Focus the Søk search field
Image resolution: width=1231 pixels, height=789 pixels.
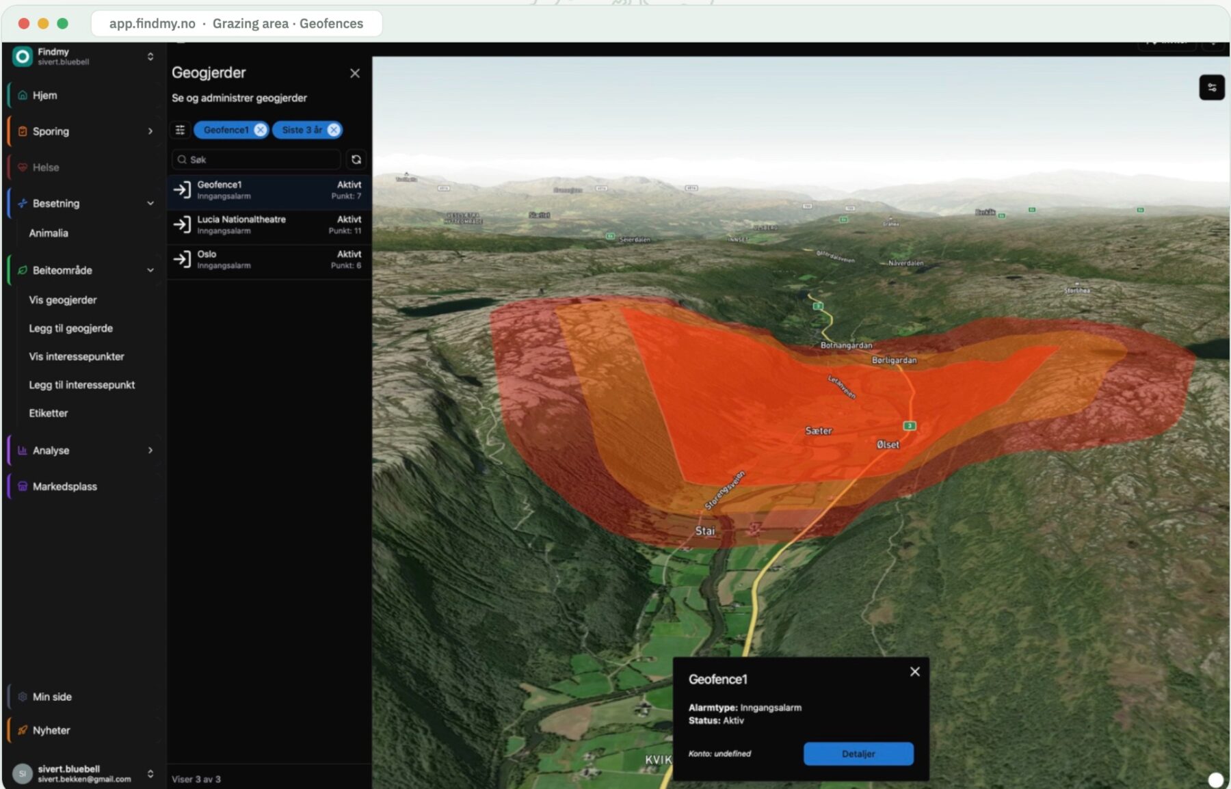coord(256,159)
